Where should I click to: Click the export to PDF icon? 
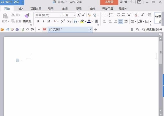point(12,30)
